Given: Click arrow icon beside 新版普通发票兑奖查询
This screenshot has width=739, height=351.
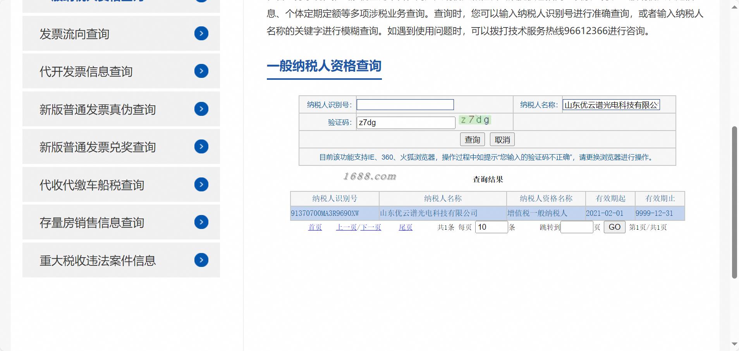Looking at the screenshot, I should pyautogui.click(x=201, y=146).
